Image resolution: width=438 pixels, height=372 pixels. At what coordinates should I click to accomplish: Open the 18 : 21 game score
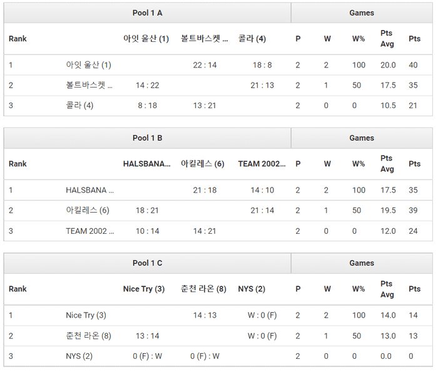pos(147,211)
